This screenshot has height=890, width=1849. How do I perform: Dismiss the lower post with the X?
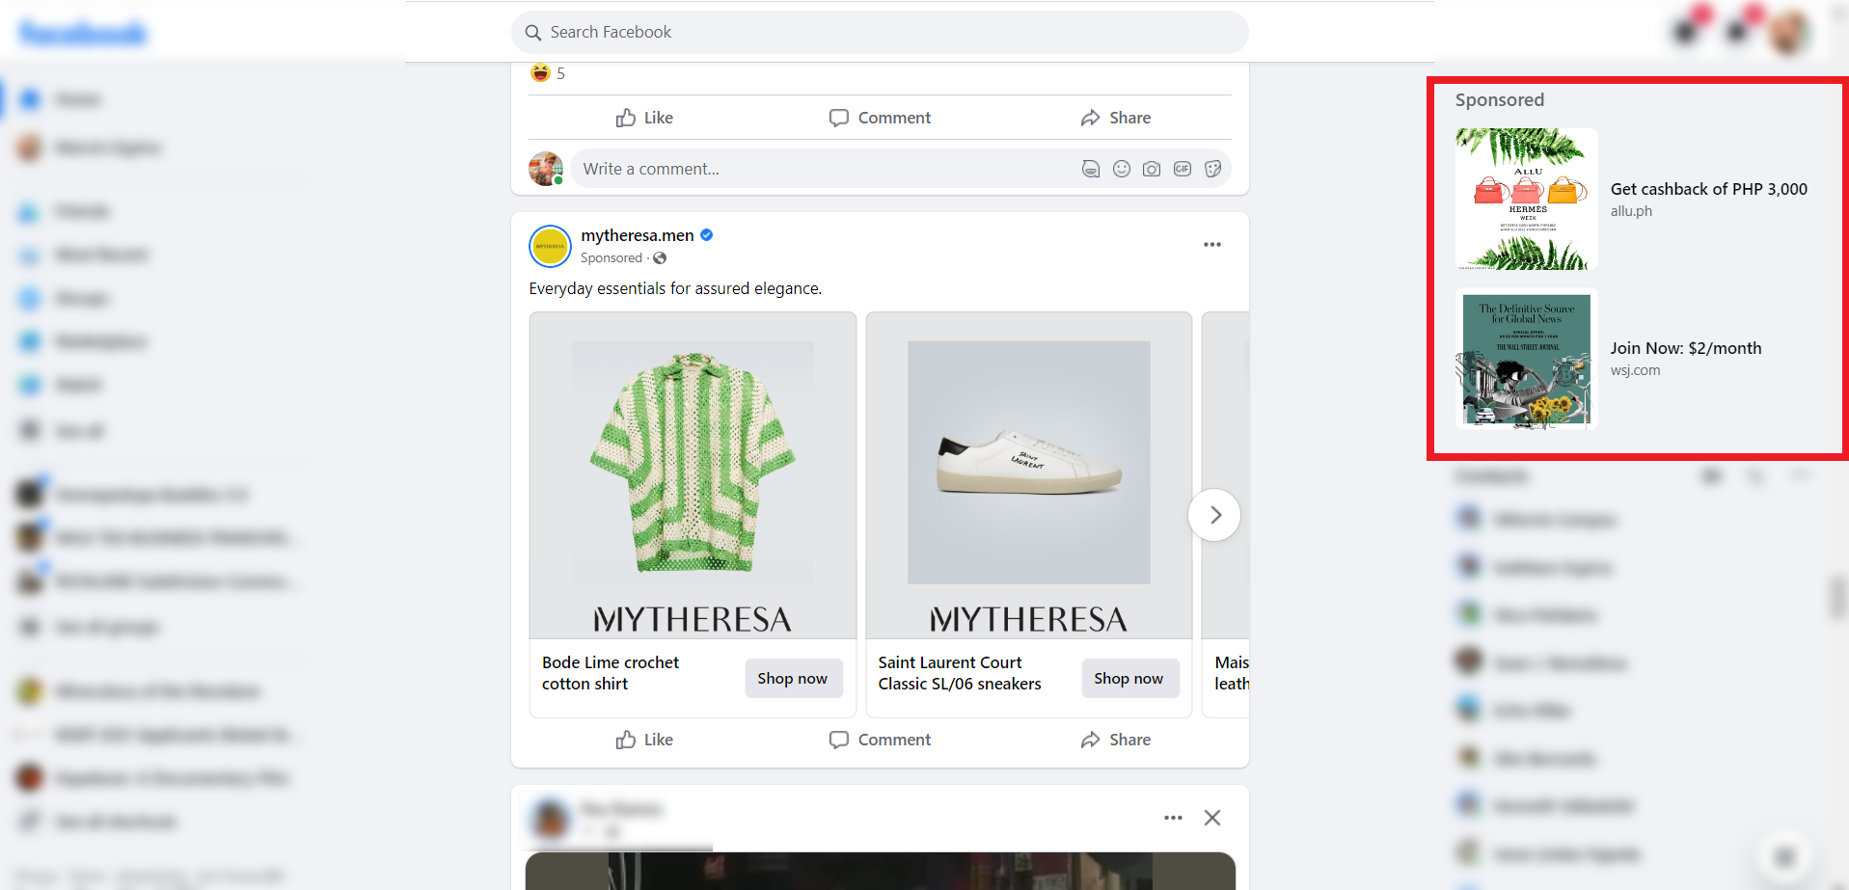pyautogui.click(x=1211, y=817)
